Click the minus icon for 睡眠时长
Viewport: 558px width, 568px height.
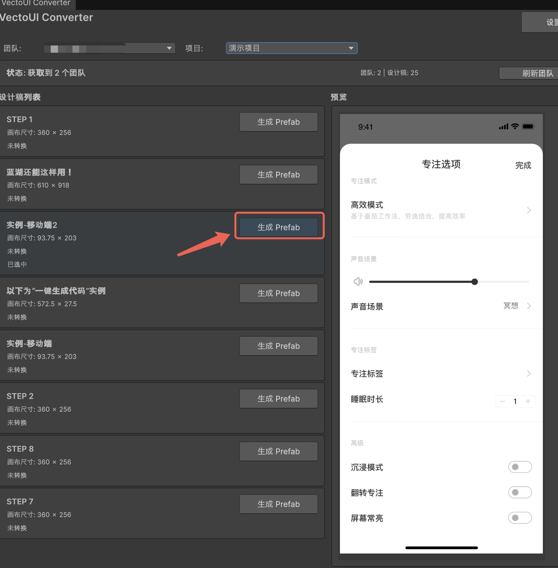point(502,401)
